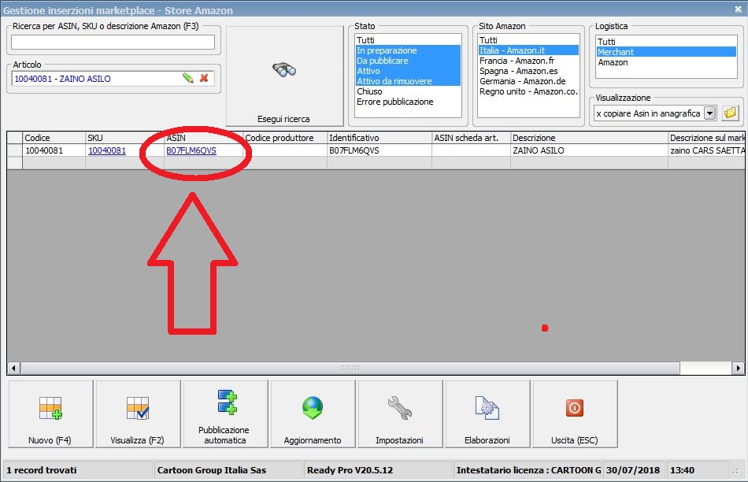The height and width of the screenshot is (482, 748).
Task: Select Amazon logistics option
Action: pos(666,62)
